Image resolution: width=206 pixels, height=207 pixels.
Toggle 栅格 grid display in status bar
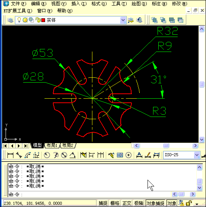[x=115, y=203]
